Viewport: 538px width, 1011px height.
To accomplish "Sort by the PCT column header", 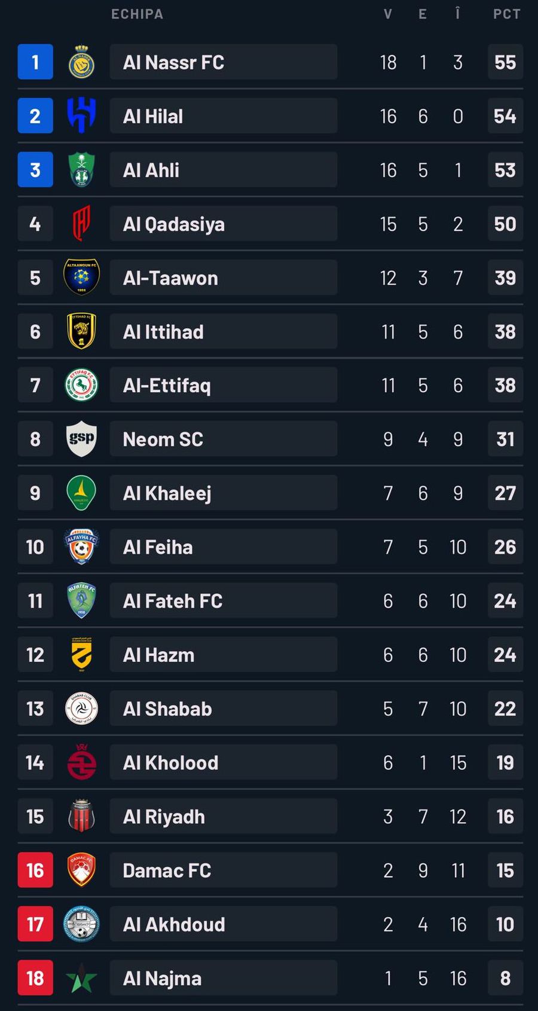I will 505,14.
